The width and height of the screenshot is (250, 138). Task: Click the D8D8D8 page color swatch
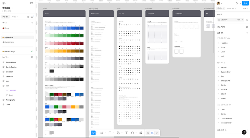[x=219, y=20]
